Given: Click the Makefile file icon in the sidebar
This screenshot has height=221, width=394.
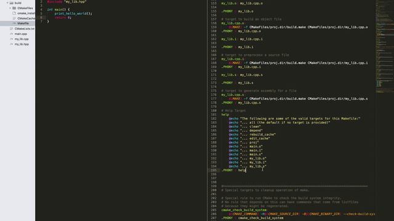Looking at the screenshot, I should tap(14, 23).
